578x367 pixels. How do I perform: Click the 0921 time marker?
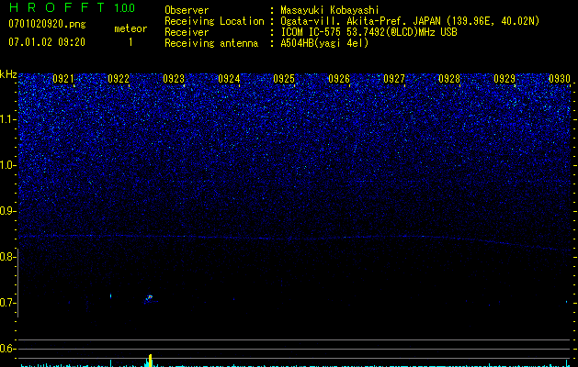click(x=63, y=79)
